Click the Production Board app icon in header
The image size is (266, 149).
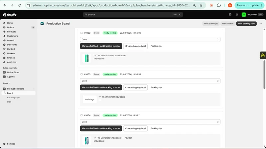pos(42,24)
